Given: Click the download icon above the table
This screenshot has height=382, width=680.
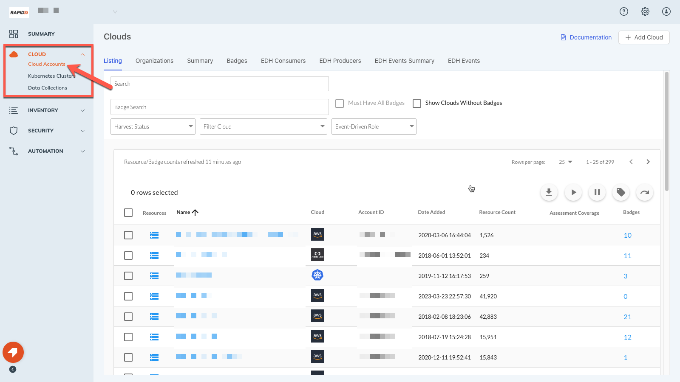Looking at the screenshot, I should 549,192.
